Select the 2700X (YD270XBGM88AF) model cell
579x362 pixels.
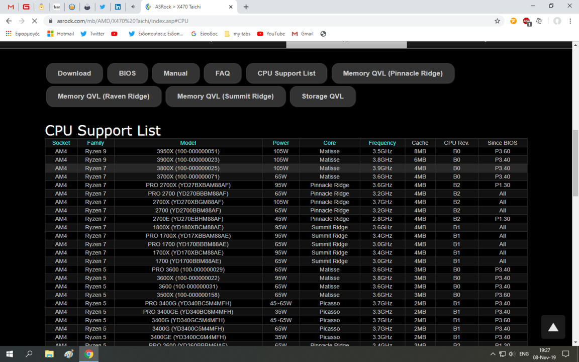click(188, 202)
